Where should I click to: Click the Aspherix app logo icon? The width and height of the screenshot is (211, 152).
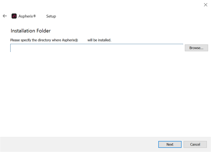point(14,16)
